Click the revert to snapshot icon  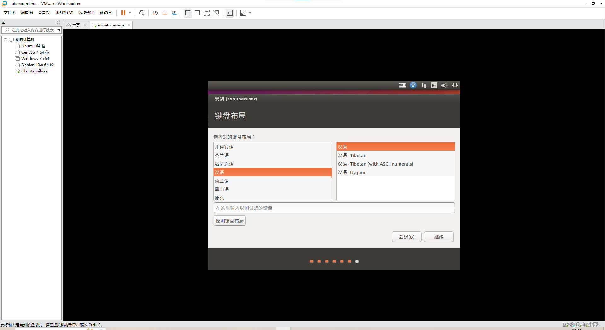[165, 13]
